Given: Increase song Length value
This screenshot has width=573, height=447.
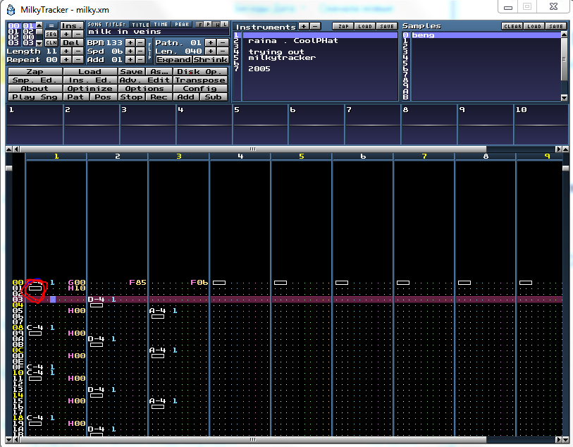Looking at the screenshot, I should [x=66, y=51].
